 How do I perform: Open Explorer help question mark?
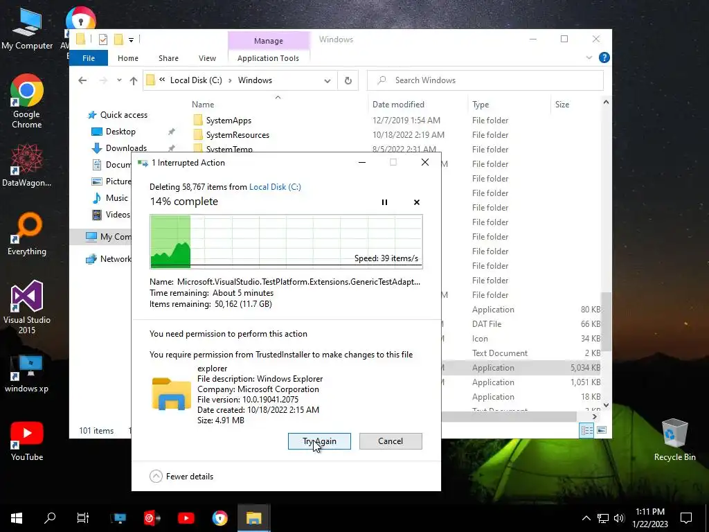click(604, 58)
